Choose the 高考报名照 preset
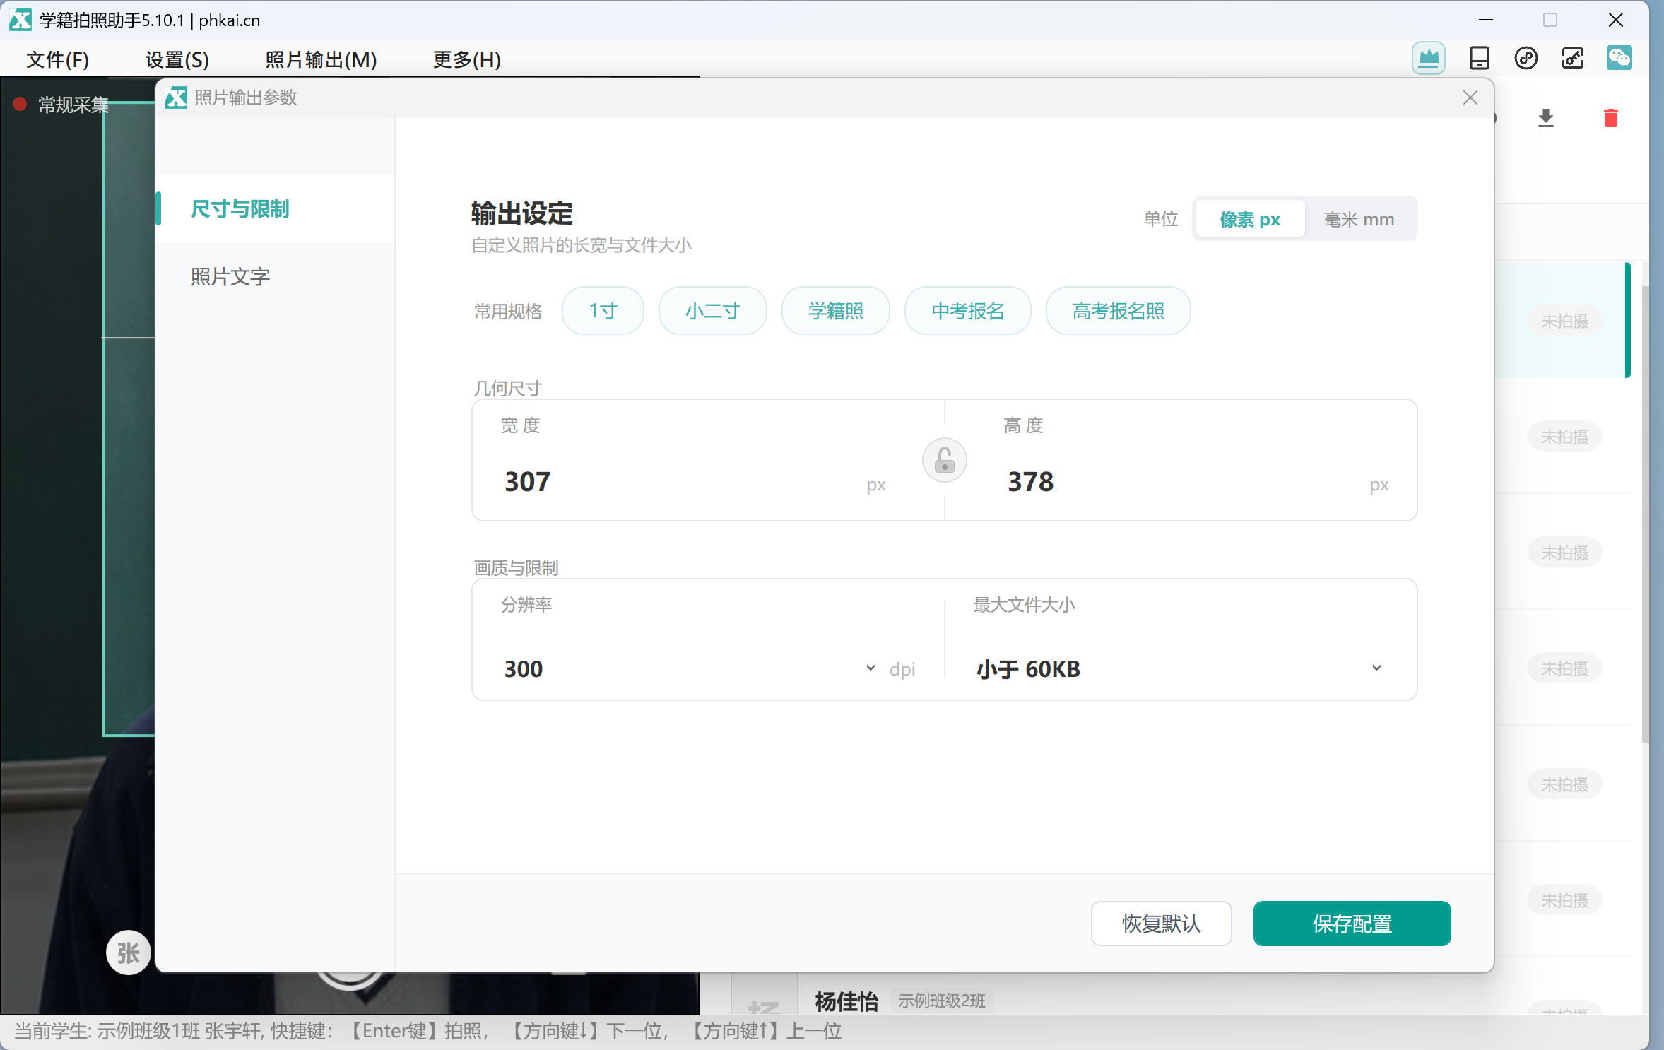This screenshot has width=1664, height=1050. [1118, 310]
